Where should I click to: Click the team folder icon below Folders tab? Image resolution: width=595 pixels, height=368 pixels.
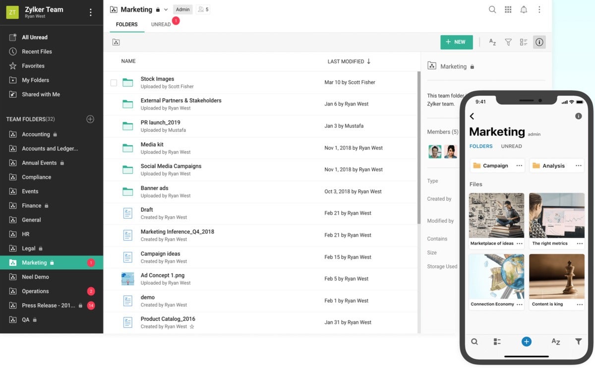tap(116, 42)
